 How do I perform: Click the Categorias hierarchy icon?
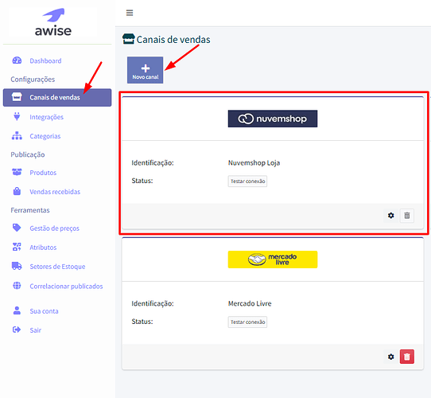(17, 135)
